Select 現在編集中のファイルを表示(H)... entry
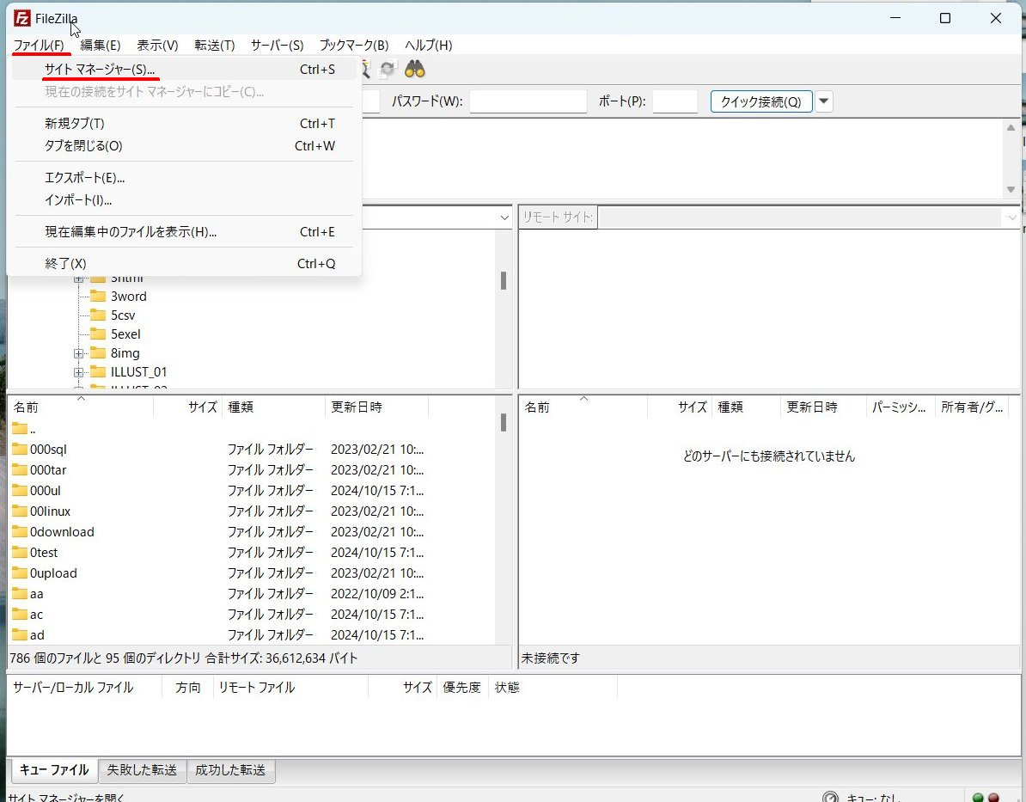Image resolution: width=1026 pixels, height=802 pixels. tap(185, 232)
